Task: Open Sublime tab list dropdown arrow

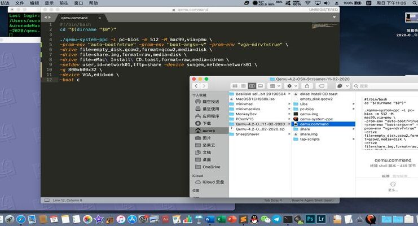Action: [334, 17]
